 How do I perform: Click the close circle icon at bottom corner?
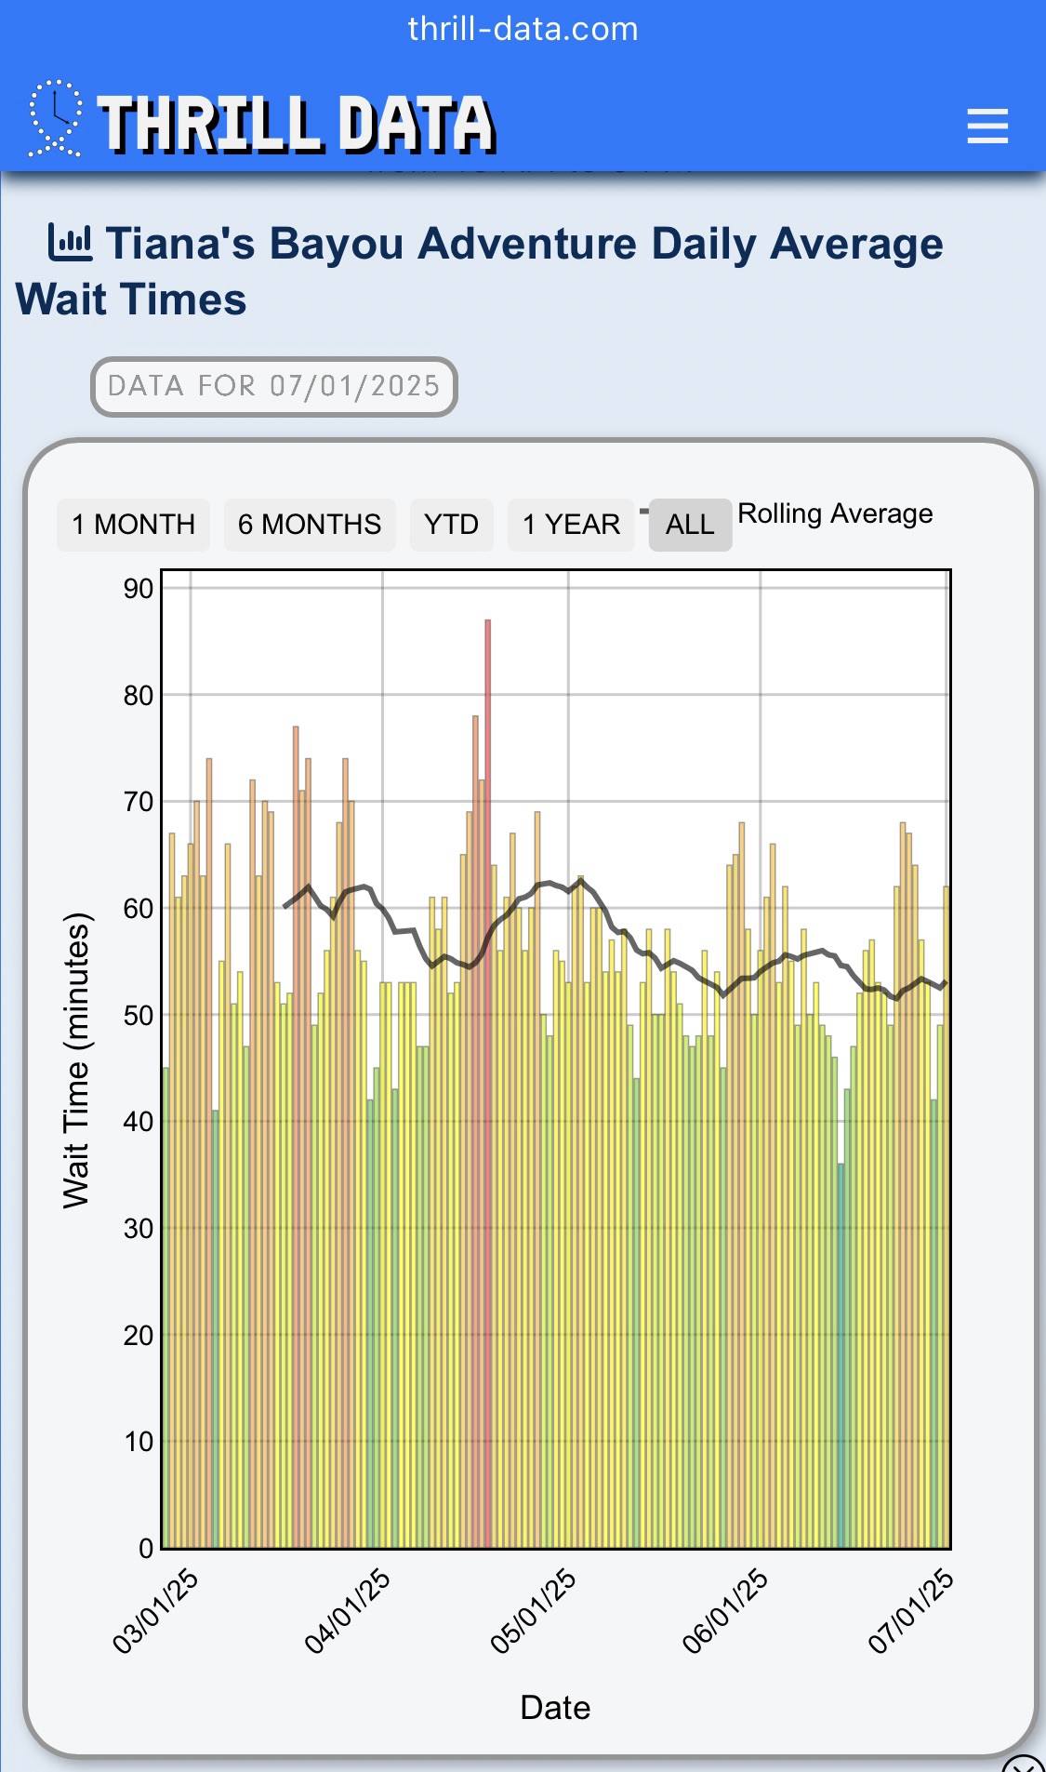pyautogui.click(x=1025, y=1764)
